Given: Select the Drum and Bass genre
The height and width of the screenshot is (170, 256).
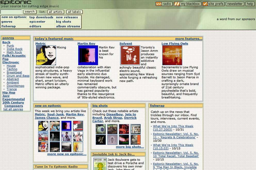Looking at the screenshot, I should coord(18,76).
